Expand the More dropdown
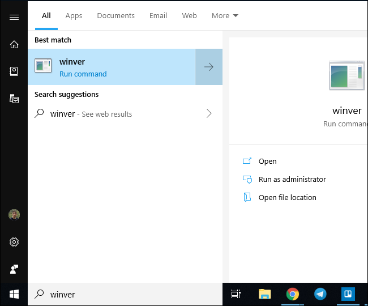 [225, 16]
